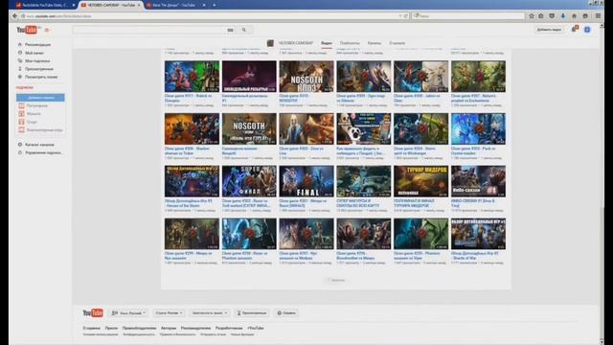Screen dimensions: 613x345
Task: Open the bookmarks list icon next to the star
Action: coord(540,16)
